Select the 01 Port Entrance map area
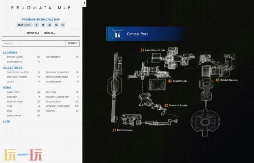The image size is (254, 163). (x=122, y=130)
